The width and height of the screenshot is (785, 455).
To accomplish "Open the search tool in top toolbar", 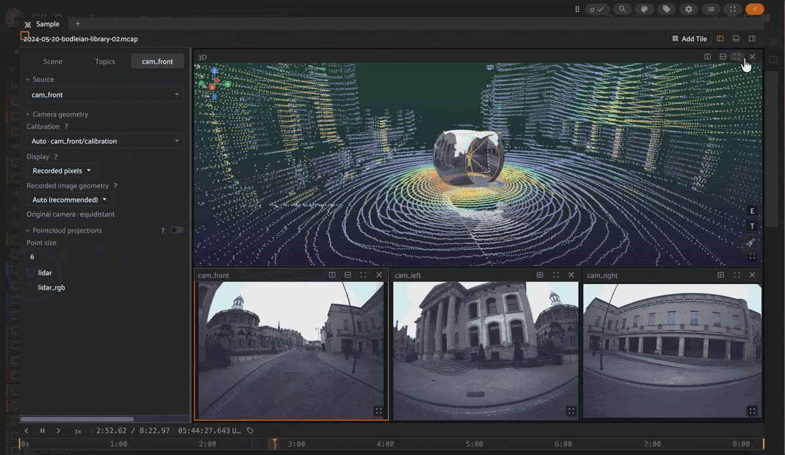I will [x=622, y=9].
